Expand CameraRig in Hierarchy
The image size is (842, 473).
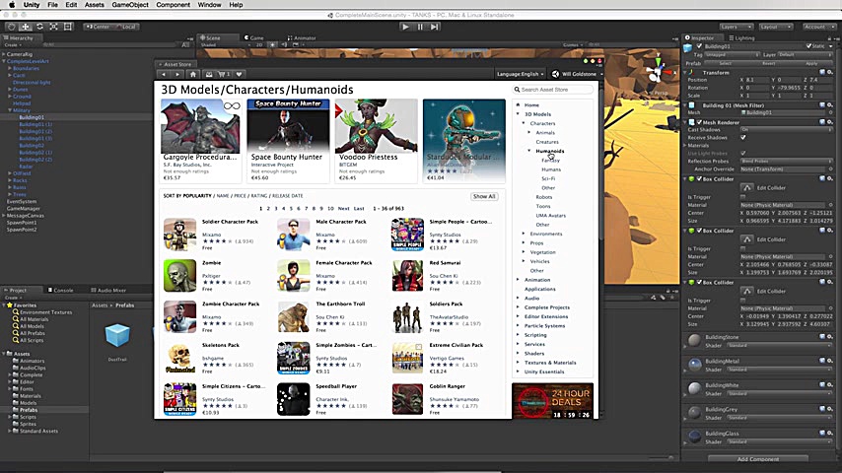[x=4, y=54]
